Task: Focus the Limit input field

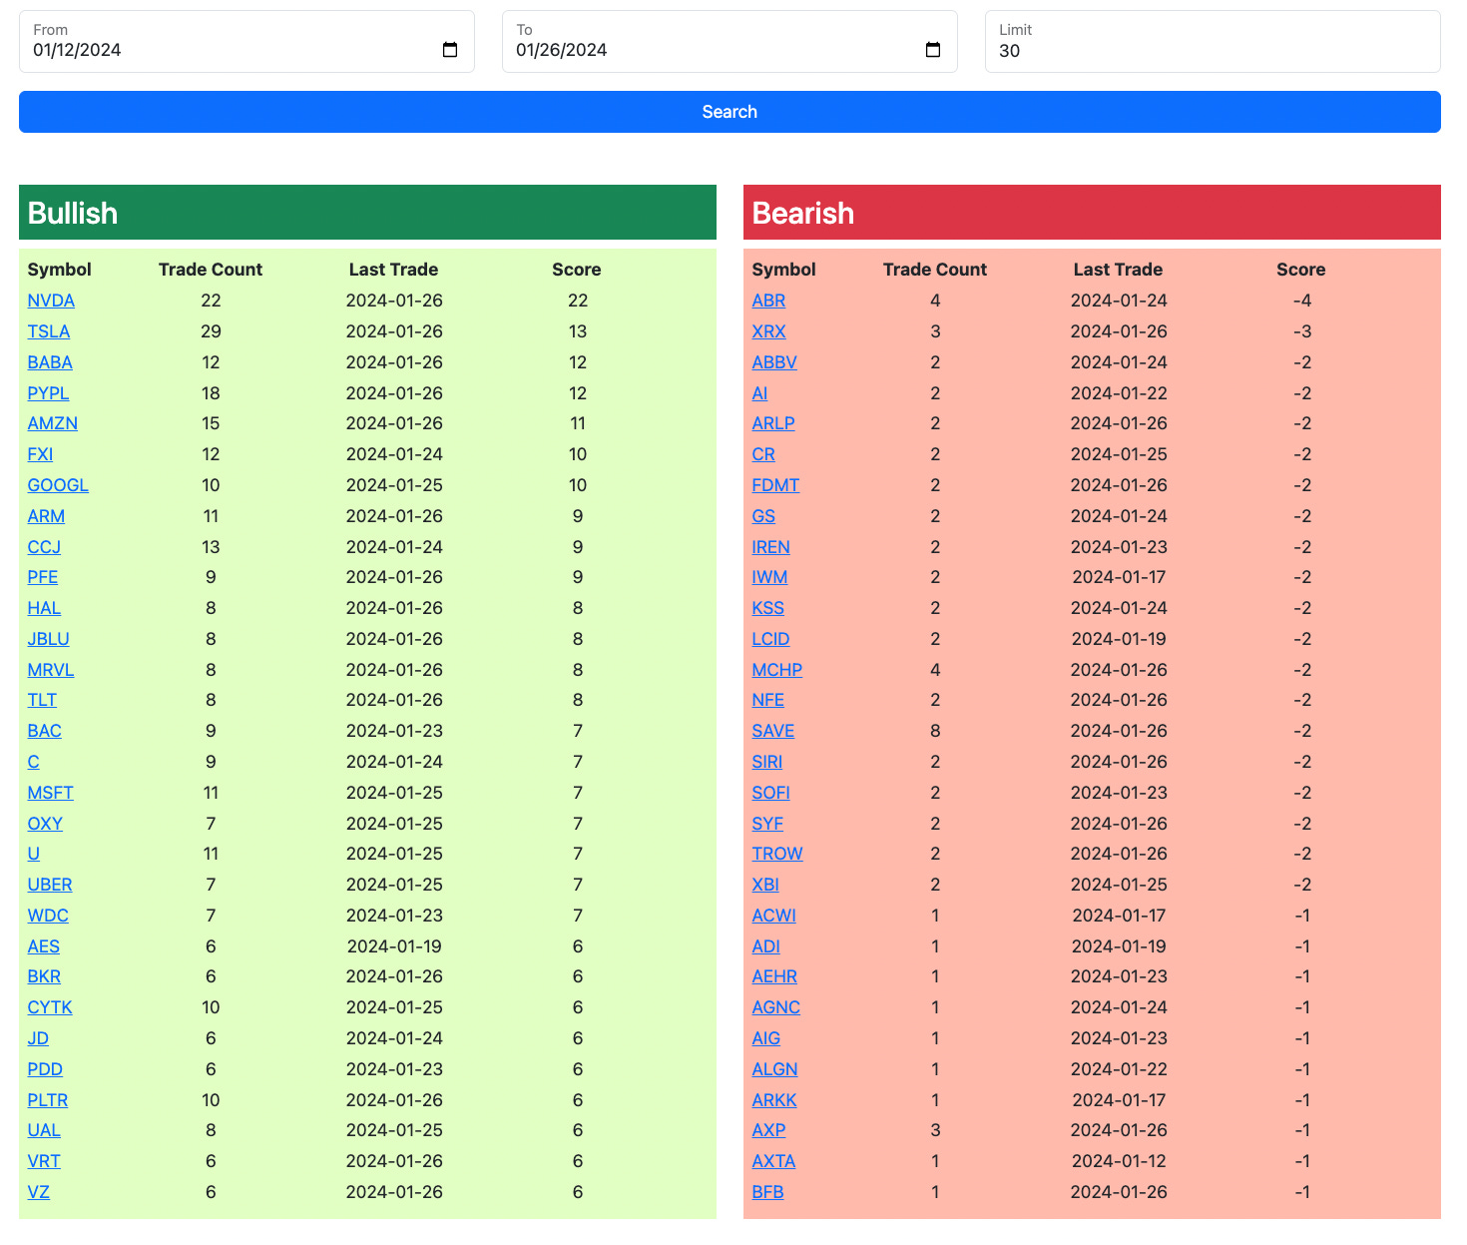Action: tap(1213, 42)
